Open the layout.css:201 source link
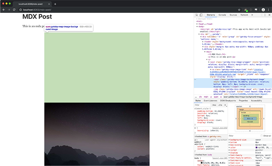 coord(220,158)
